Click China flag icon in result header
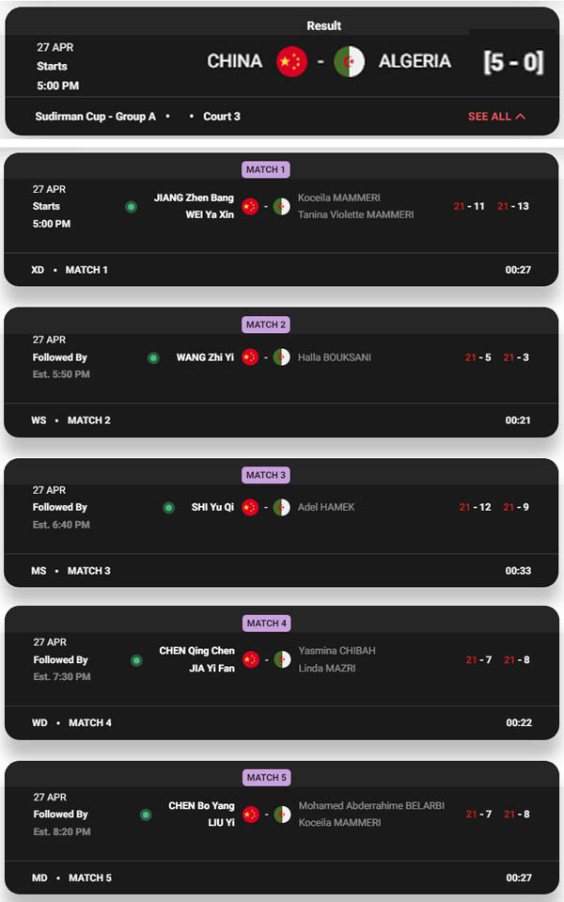Viewport: 564px width, 902px height. pos(291,61)
